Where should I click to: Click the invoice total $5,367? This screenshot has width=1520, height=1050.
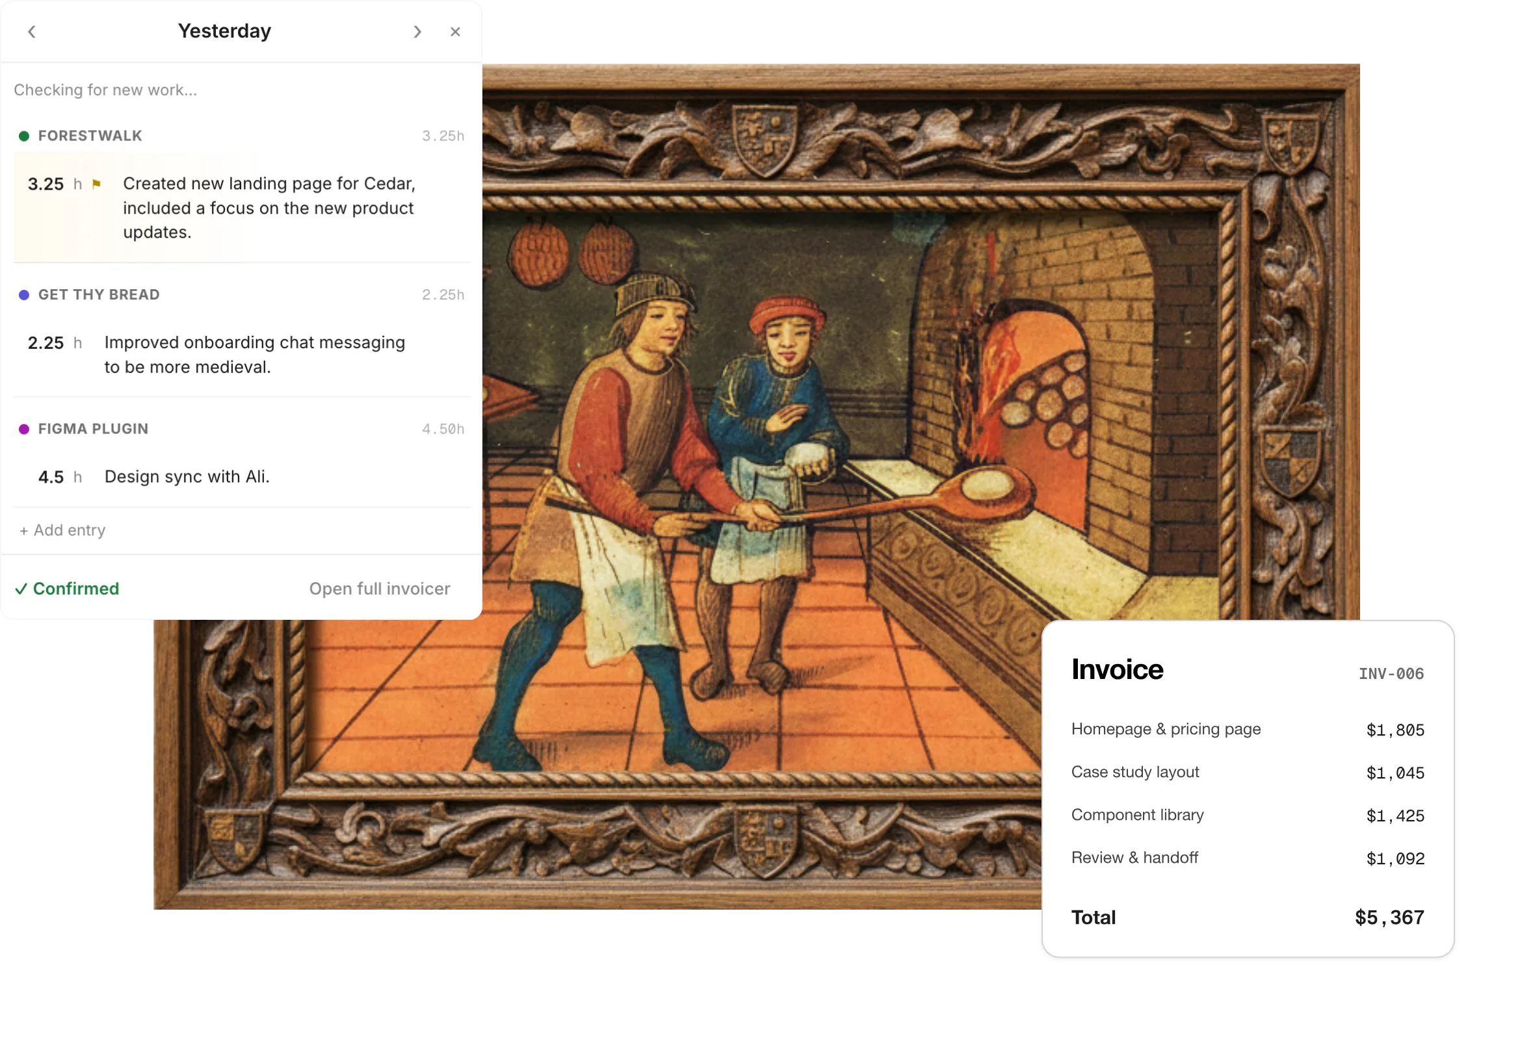(x=1389, y=918)
